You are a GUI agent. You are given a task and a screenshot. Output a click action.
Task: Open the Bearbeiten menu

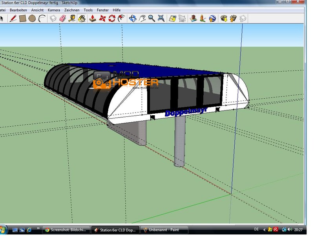[18, 10]
